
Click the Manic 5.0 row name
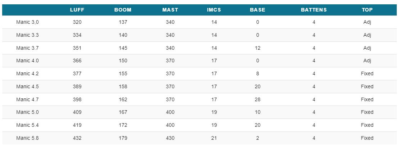28,112
